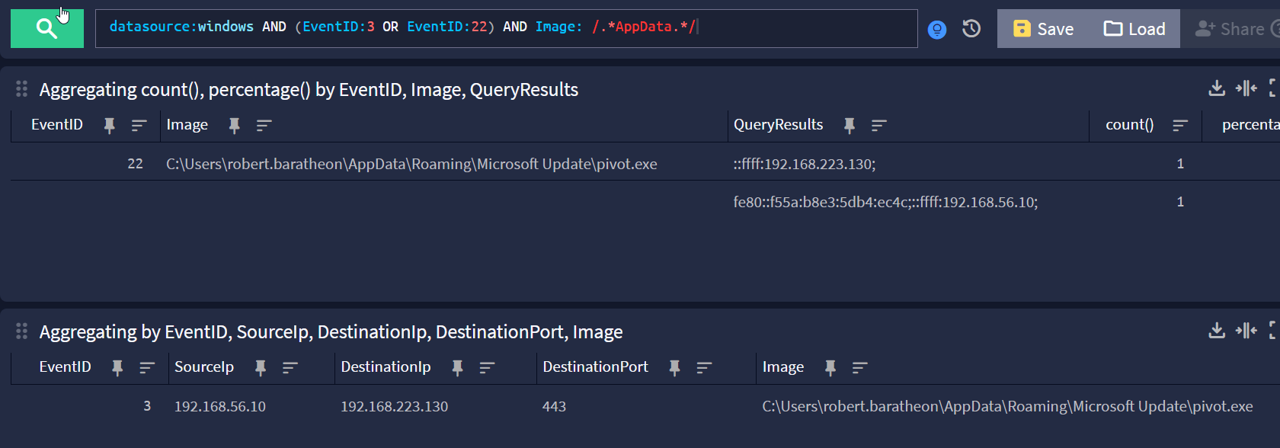Click the green search magnifier button
The height and width of the screenshot is (448, 1280).
point(46,29)
